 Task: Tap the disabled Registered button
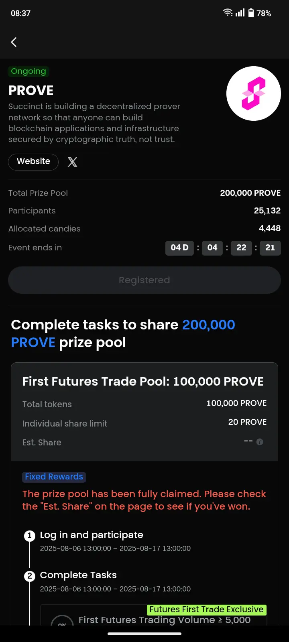click(x=144, y=280)
